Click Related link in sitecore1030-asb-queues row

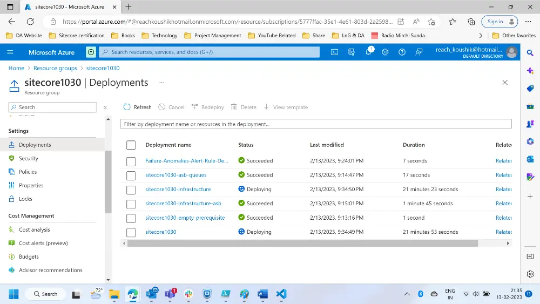click(503, 175)
